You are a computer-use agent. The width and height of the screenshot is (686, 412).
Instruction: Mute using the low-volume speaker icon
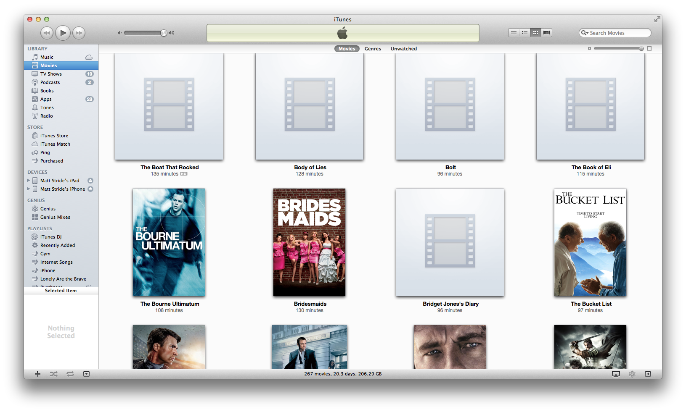coord(119,33)
